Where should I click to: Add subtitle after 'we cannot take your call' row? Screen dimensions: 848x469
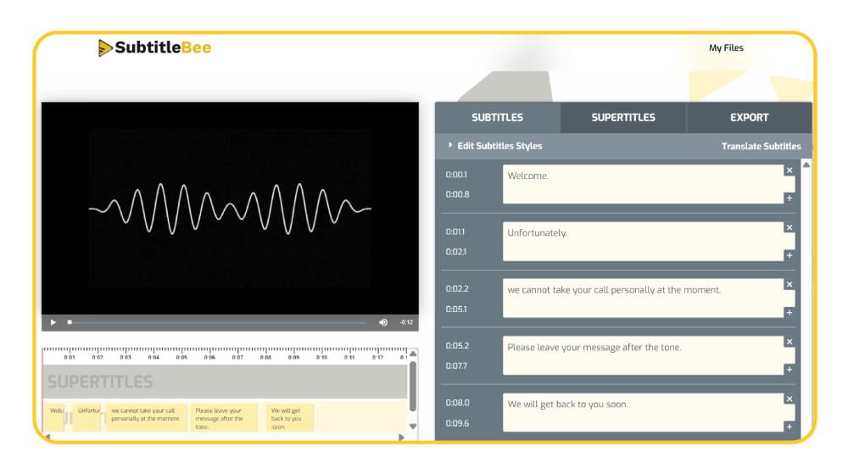tap(789, 313)
